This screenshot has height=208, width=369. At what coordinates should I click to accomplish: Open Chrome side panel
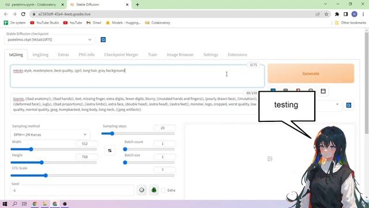pyautogui.click(x=345, y=14)
